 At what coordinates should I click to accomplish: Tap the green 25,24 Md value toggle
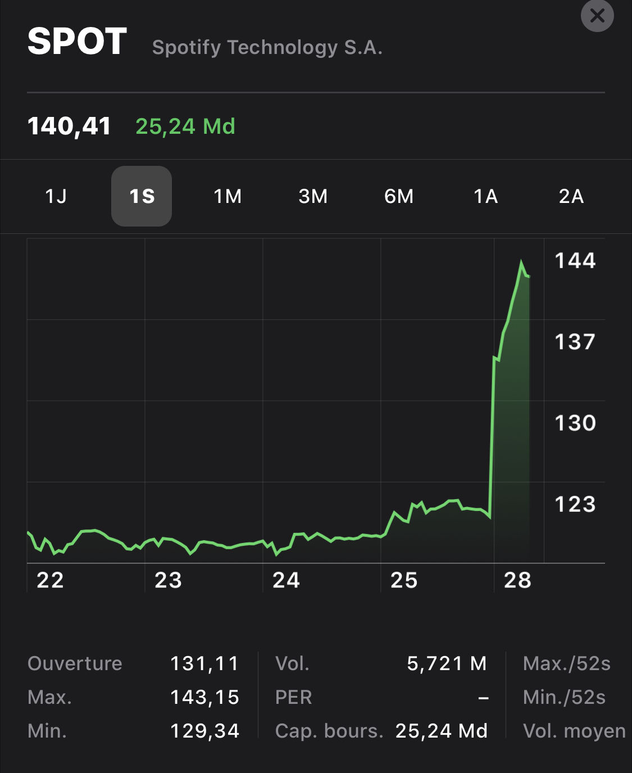click(x=185, y=126)
